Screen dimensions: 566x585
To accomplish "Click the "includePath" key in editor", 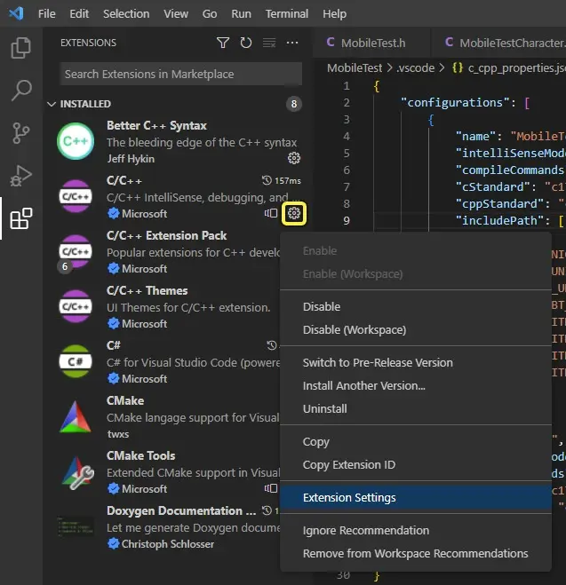I will (499, 220).
